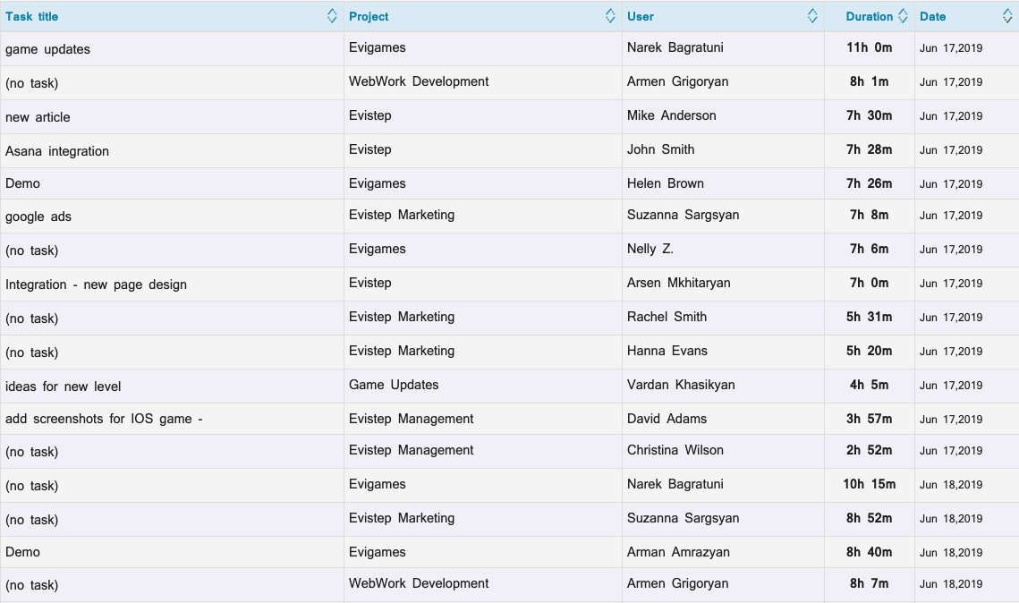1019x603 pixels.
Task: Open the "Asana integration" task
Action: tap(57, 151)
